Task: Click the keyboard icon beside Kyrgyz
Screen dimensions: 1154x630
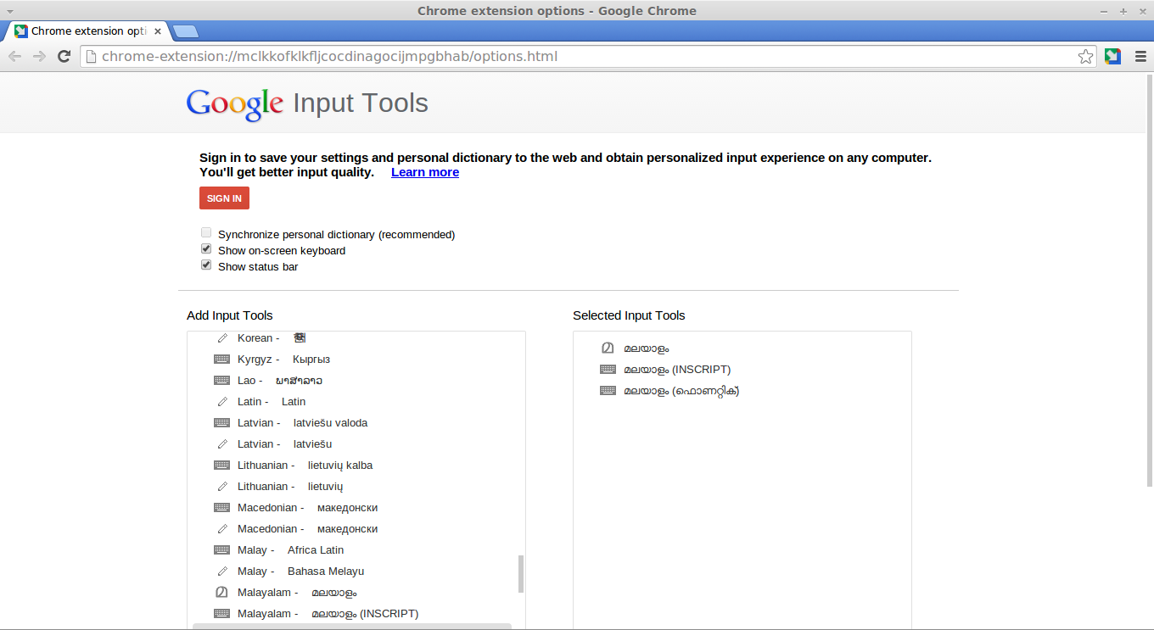Action: 221,360
